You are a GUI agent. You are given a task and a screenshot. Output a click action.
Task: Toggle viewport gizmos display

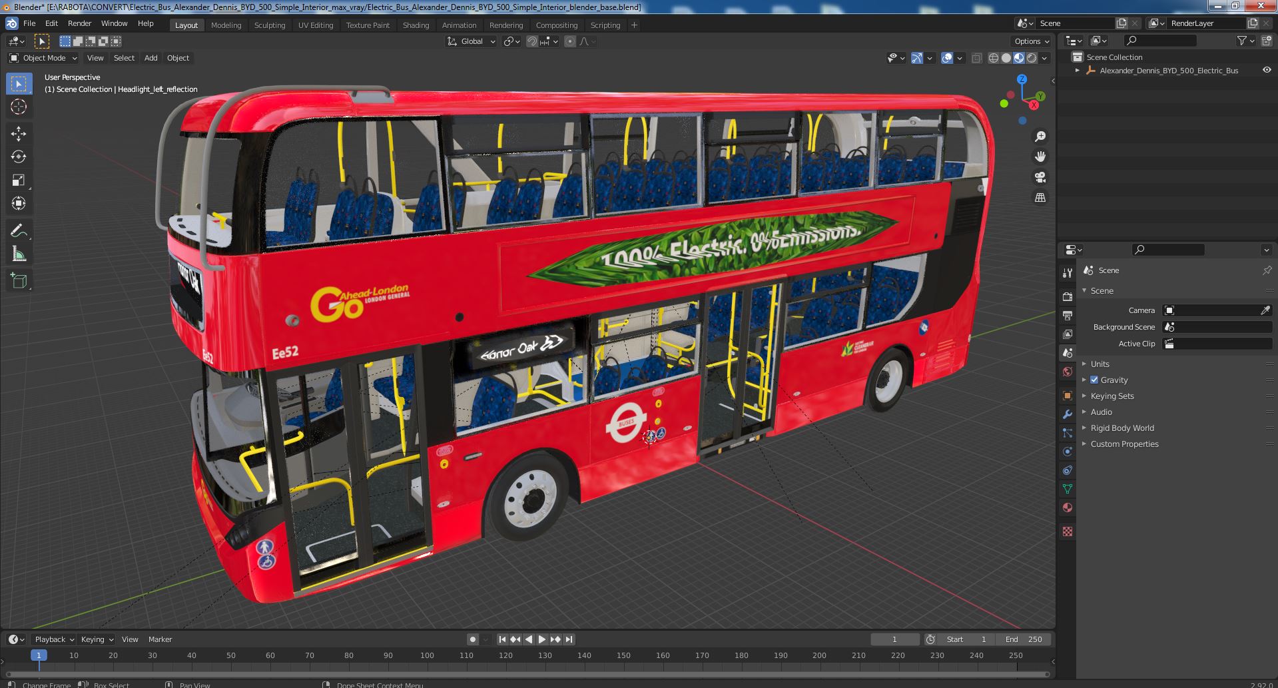pos(917,58)
